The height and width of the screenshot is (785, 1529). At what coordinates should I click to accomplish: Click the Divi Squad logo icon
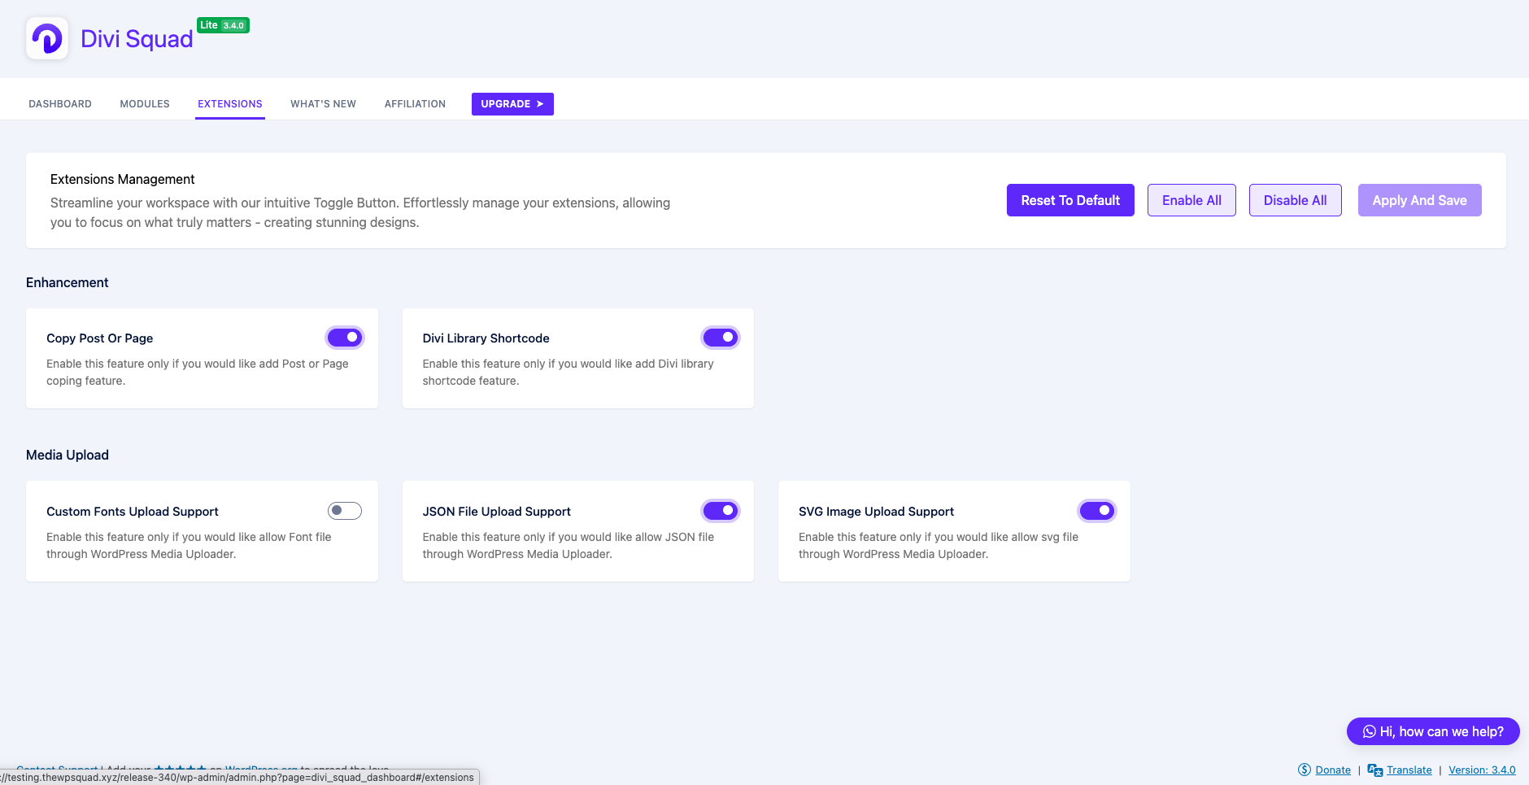click(47, 38)
